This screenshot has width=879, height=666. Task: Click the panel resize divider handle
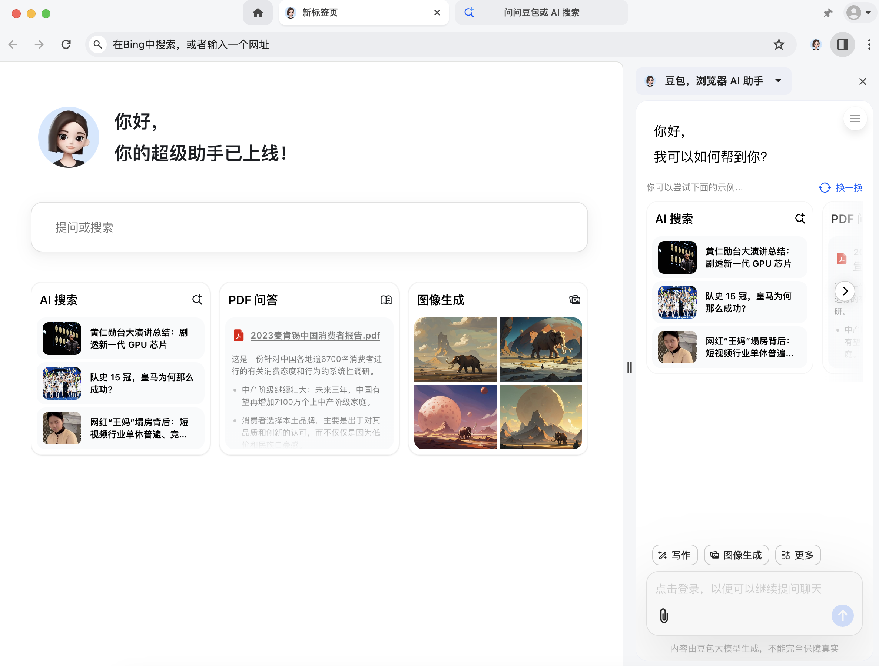click(x=630, y=367)
